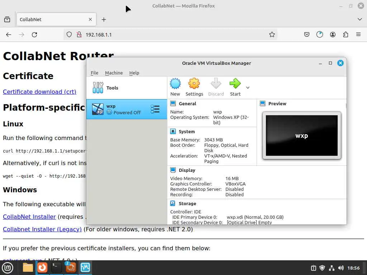Expand the Start button dropdown arrow
The width and height of the screenshot is (367, 275).
pos(248,88)
